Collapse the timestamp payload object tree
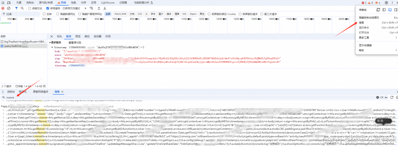The image size is (398, 147). (52, 47)
